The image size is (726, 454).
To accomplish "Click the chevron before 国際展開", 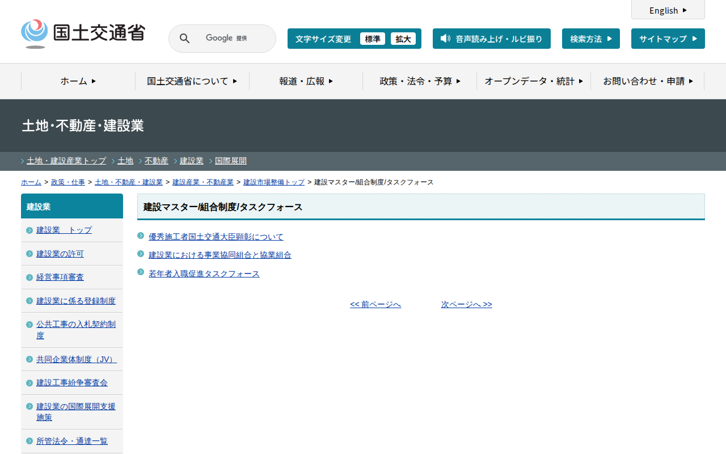I will (x=210, y=161).
